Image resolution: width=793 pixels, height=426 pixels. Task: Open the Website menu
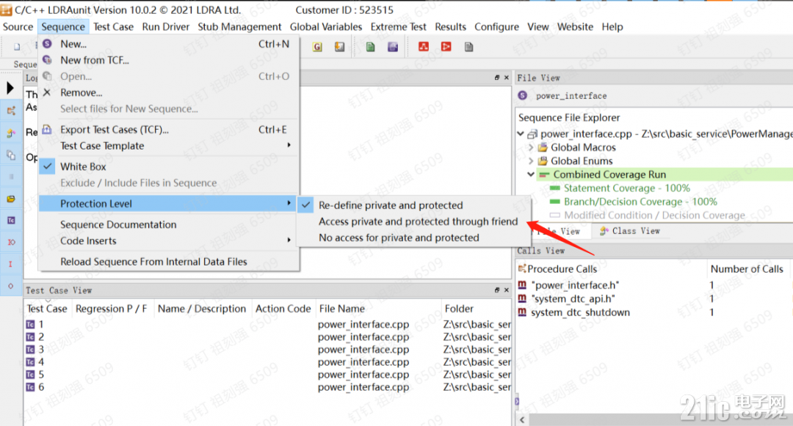click(x=575, y=26)
